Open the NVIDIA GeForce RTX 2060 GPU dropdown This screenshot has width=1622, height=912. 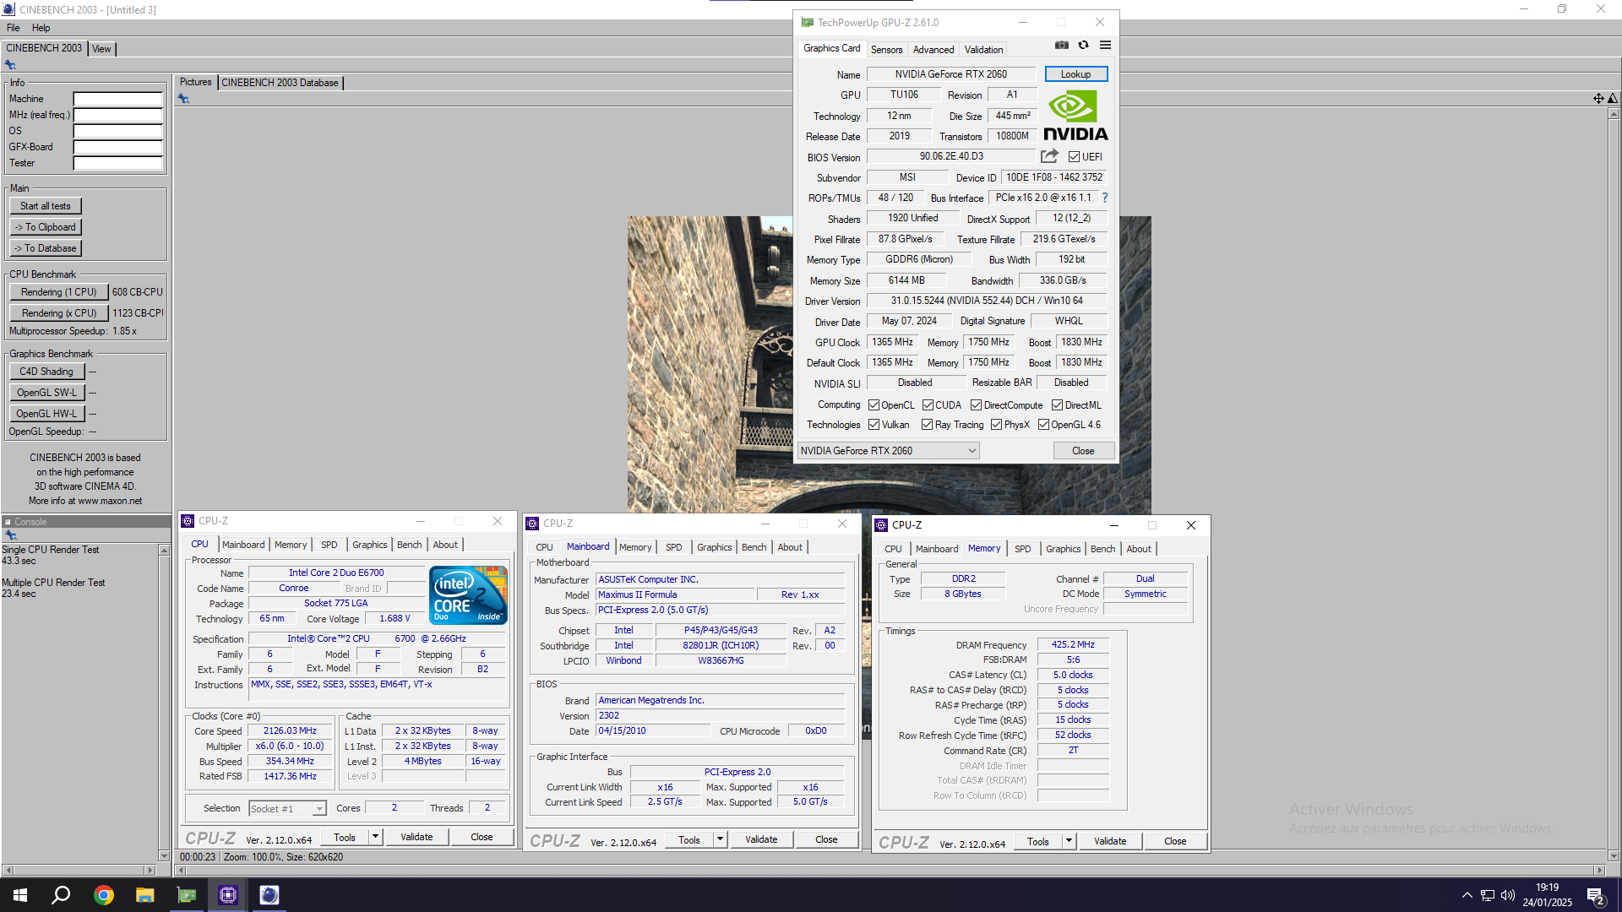coord(888,451)
